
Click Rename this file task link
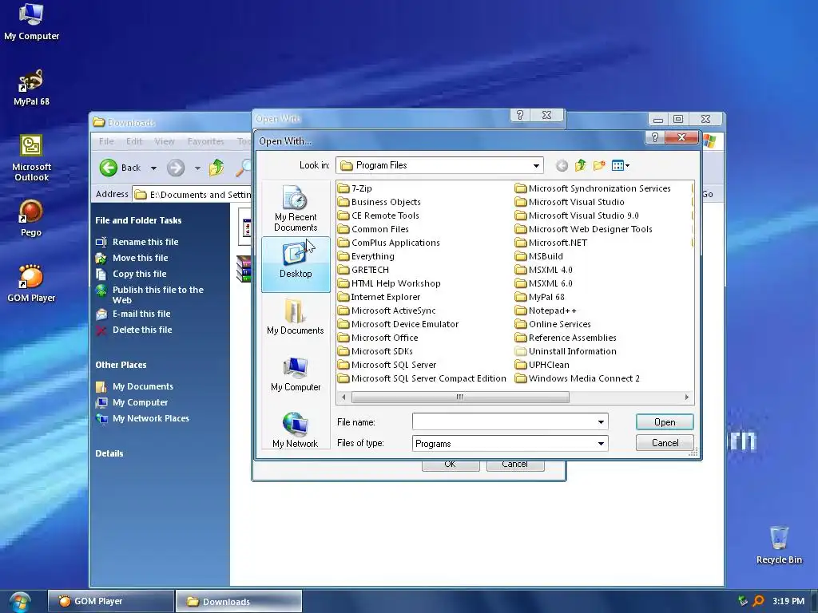coord(145,242)
